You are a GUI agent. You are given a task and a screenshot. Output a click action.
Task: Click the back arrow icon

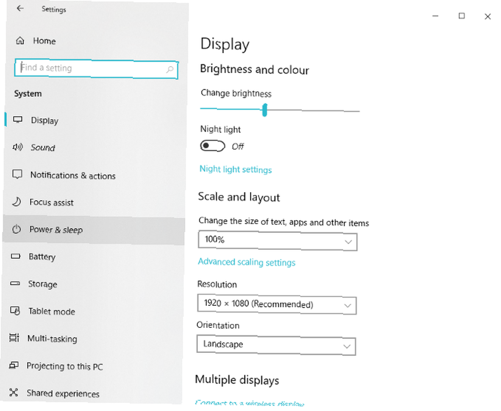(x=20, y=9)
